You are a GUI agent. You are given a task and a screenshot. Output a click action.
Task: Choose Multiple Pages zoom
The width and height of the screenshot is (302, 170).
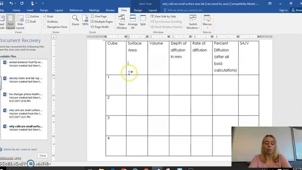tap(101, 22)
